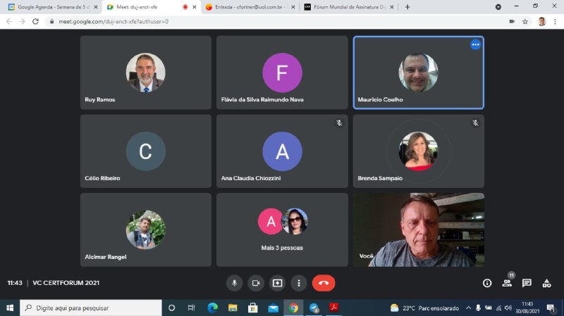Viewport: 564px width, 316px height.
Task: Open the Mais 3 pessoas tile
Action: pyautogui.click(x=282, y=230)
